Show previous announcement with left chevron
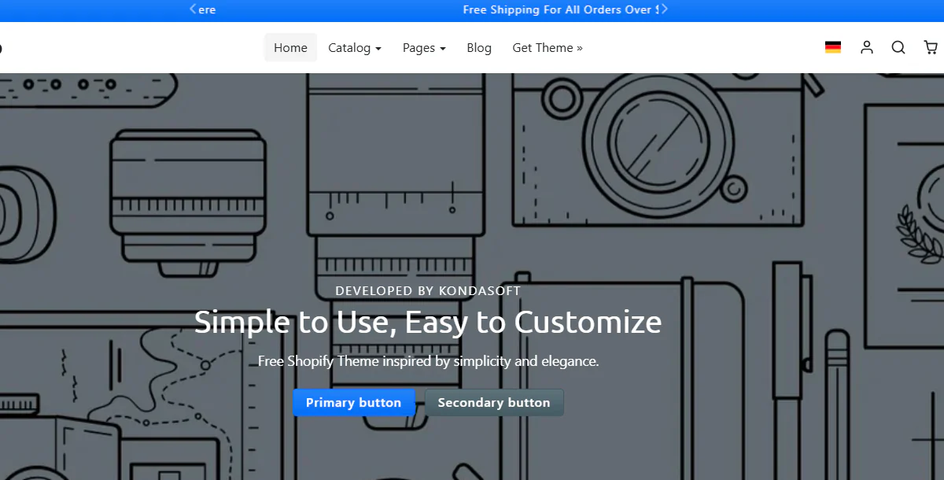Image resolution: width=944 pixels, height=480 pixels. tap(194, 9)
